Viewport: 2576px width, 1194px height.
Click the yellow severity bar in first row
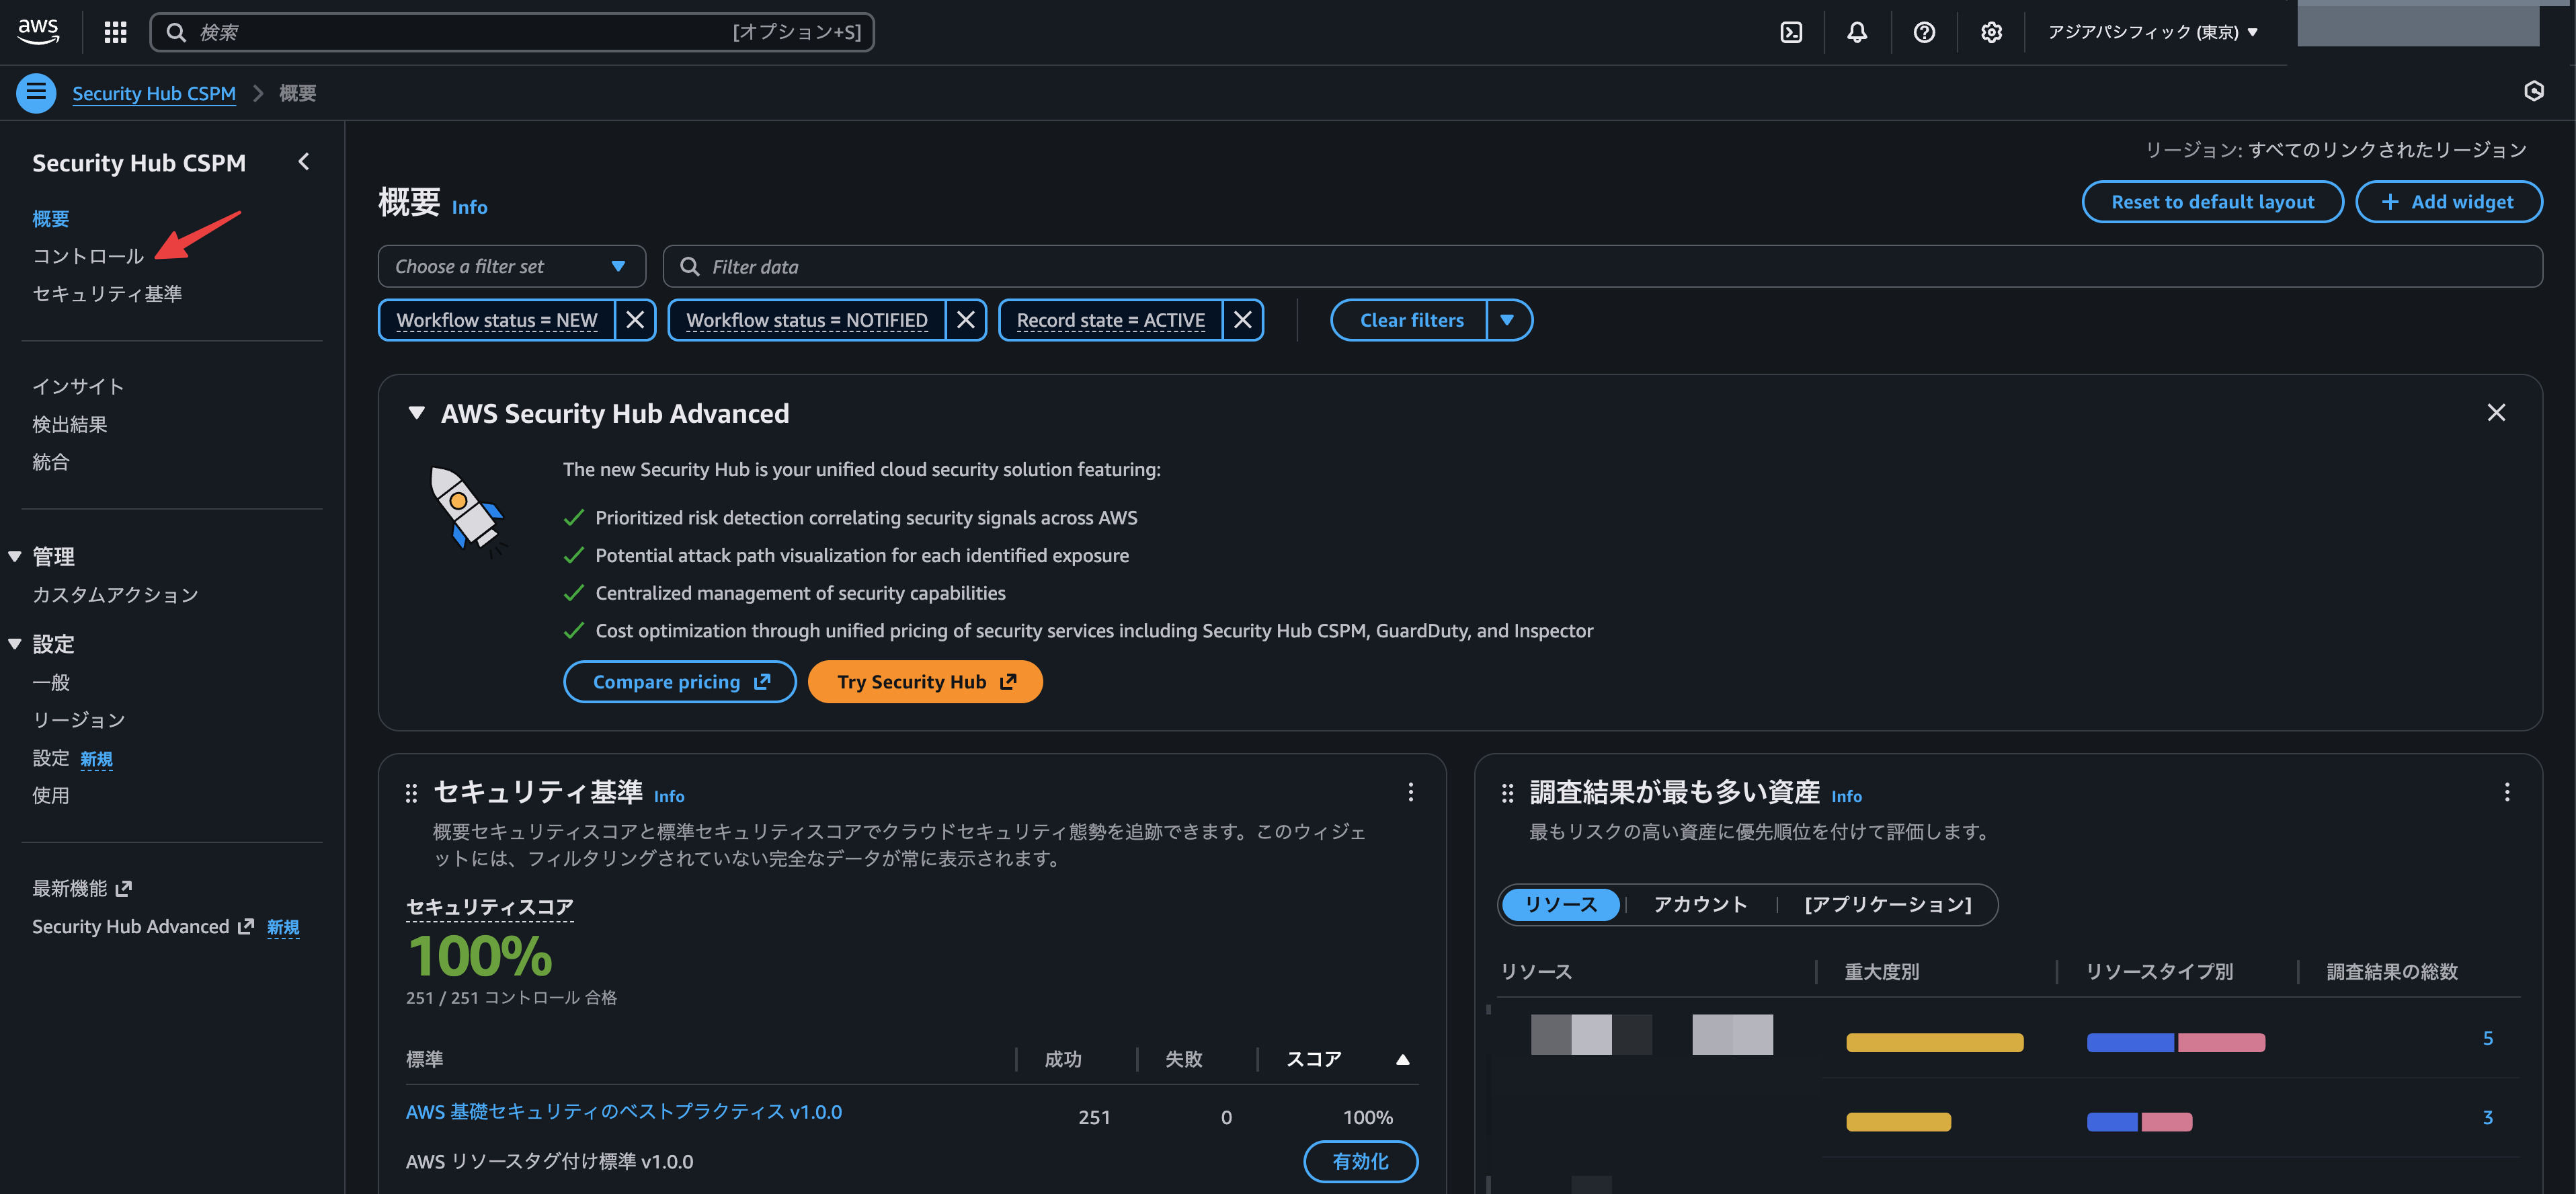(x=1934, y=1042)
